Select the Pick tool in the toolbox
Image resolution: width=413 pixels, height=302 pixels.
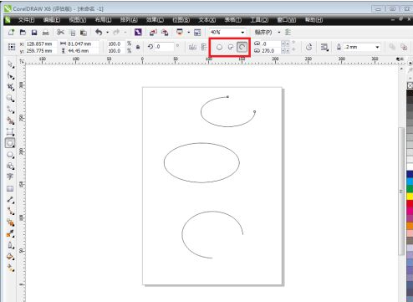[x=11, y=64]
